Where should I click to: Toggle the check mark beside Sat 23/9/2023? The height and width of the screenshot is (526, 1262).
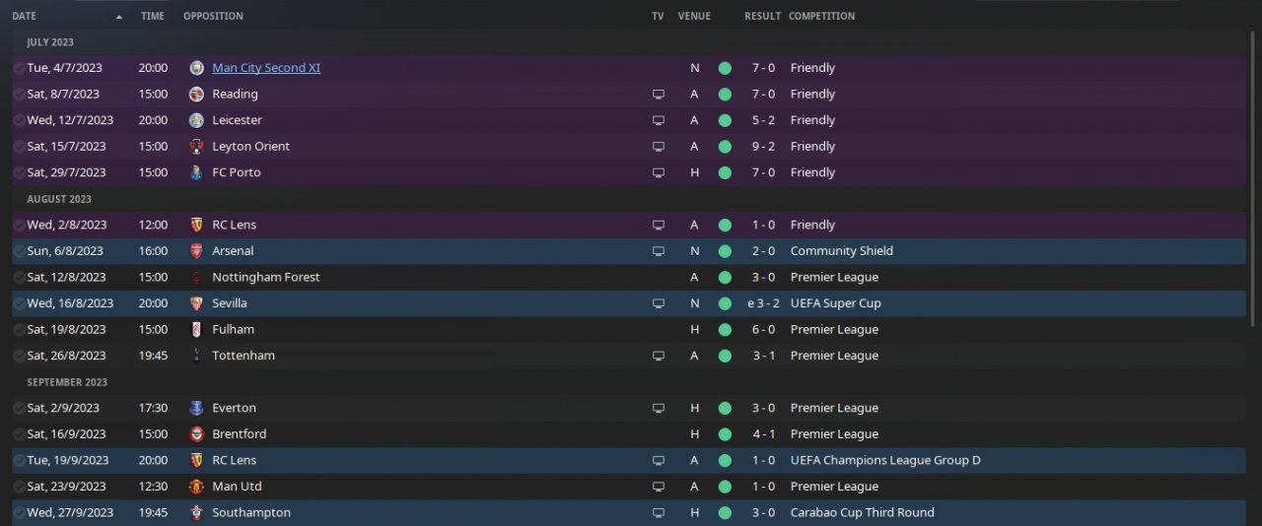pyautogui.click(x=19, y=487)
